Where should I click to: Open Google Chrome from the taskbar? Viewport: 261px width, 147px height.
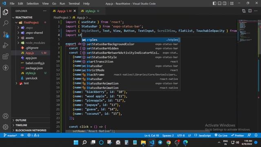click(168, 143)
